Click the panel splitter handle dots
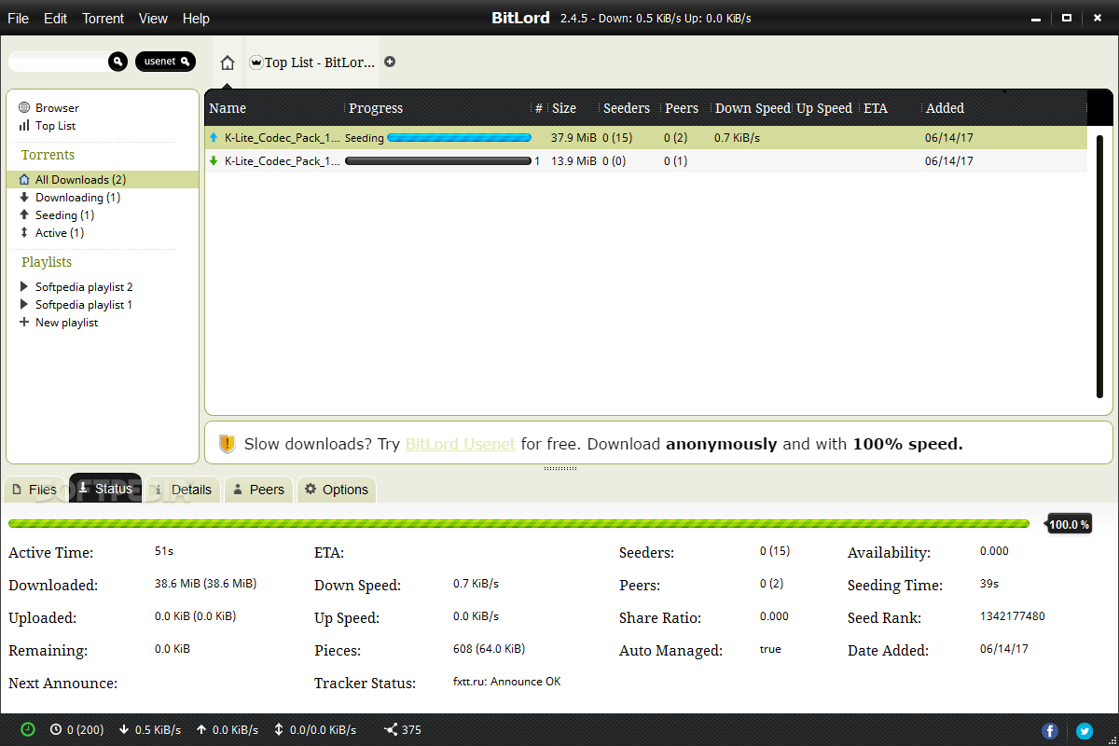The width and height of the screenshot is (1119, 746). pos(560,468)
